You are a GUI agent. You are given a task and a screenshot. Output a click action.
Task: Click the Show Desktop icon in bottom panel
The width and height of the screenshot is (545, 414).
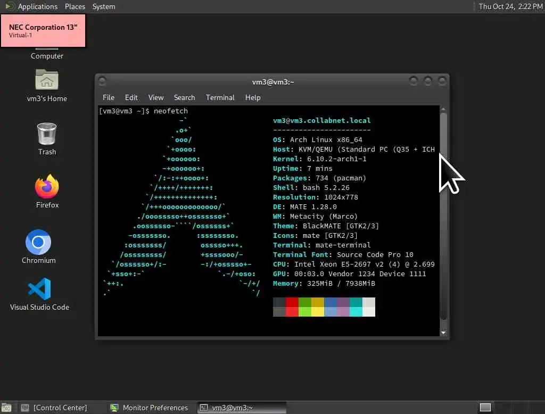(6, 408)
